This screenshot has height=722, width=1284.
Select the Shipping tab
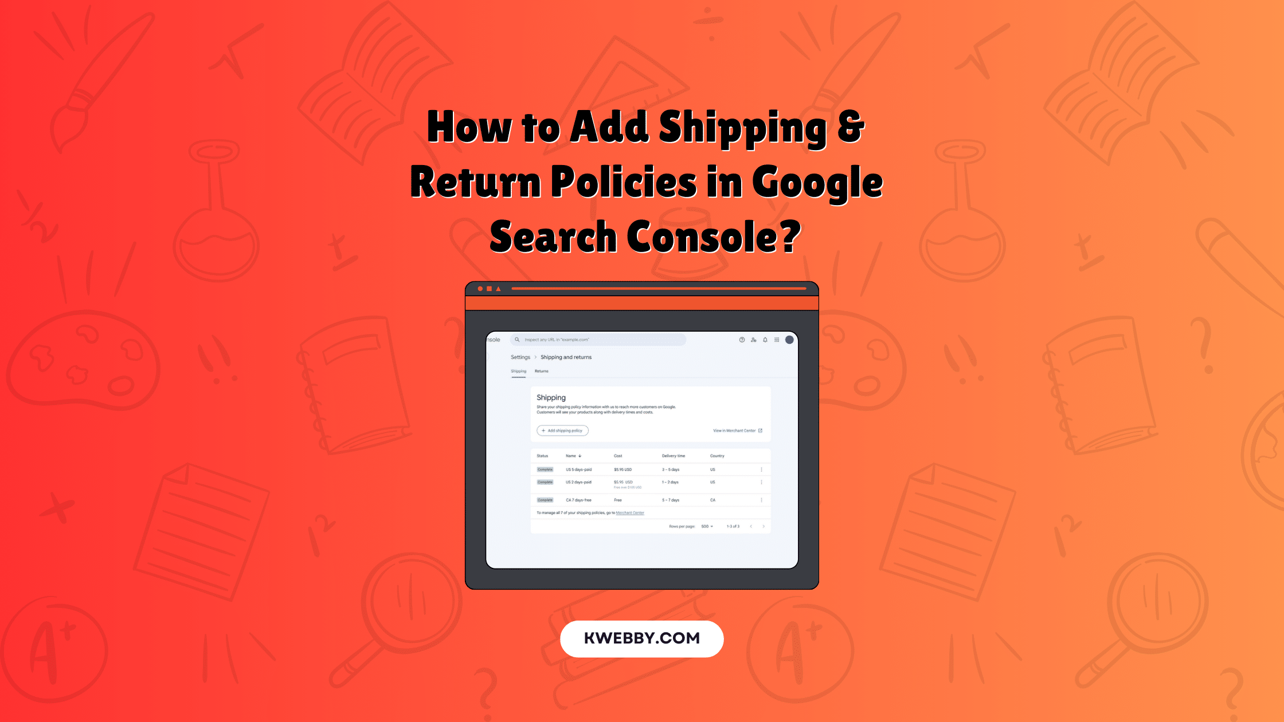[519, 370]
